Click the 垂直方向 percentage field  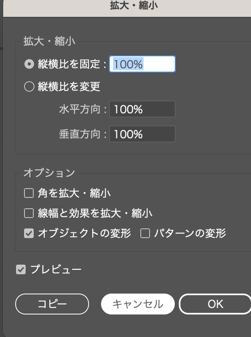142,134
